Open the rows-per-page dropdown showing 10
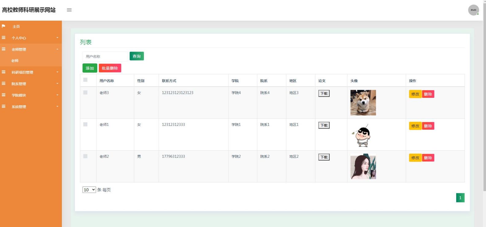This screenshot has width=486, height=227. pyautogui.click(x=89, y=190)
